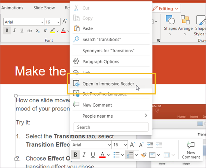The image size is (206, 168).
Task: Click the numbered list icon in mini toolbar
Action: [x=130, y=155]
